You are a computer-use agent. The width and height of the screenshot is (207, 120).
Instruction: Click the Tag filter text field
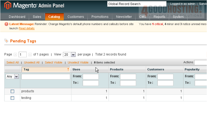(x=46, y=77)
